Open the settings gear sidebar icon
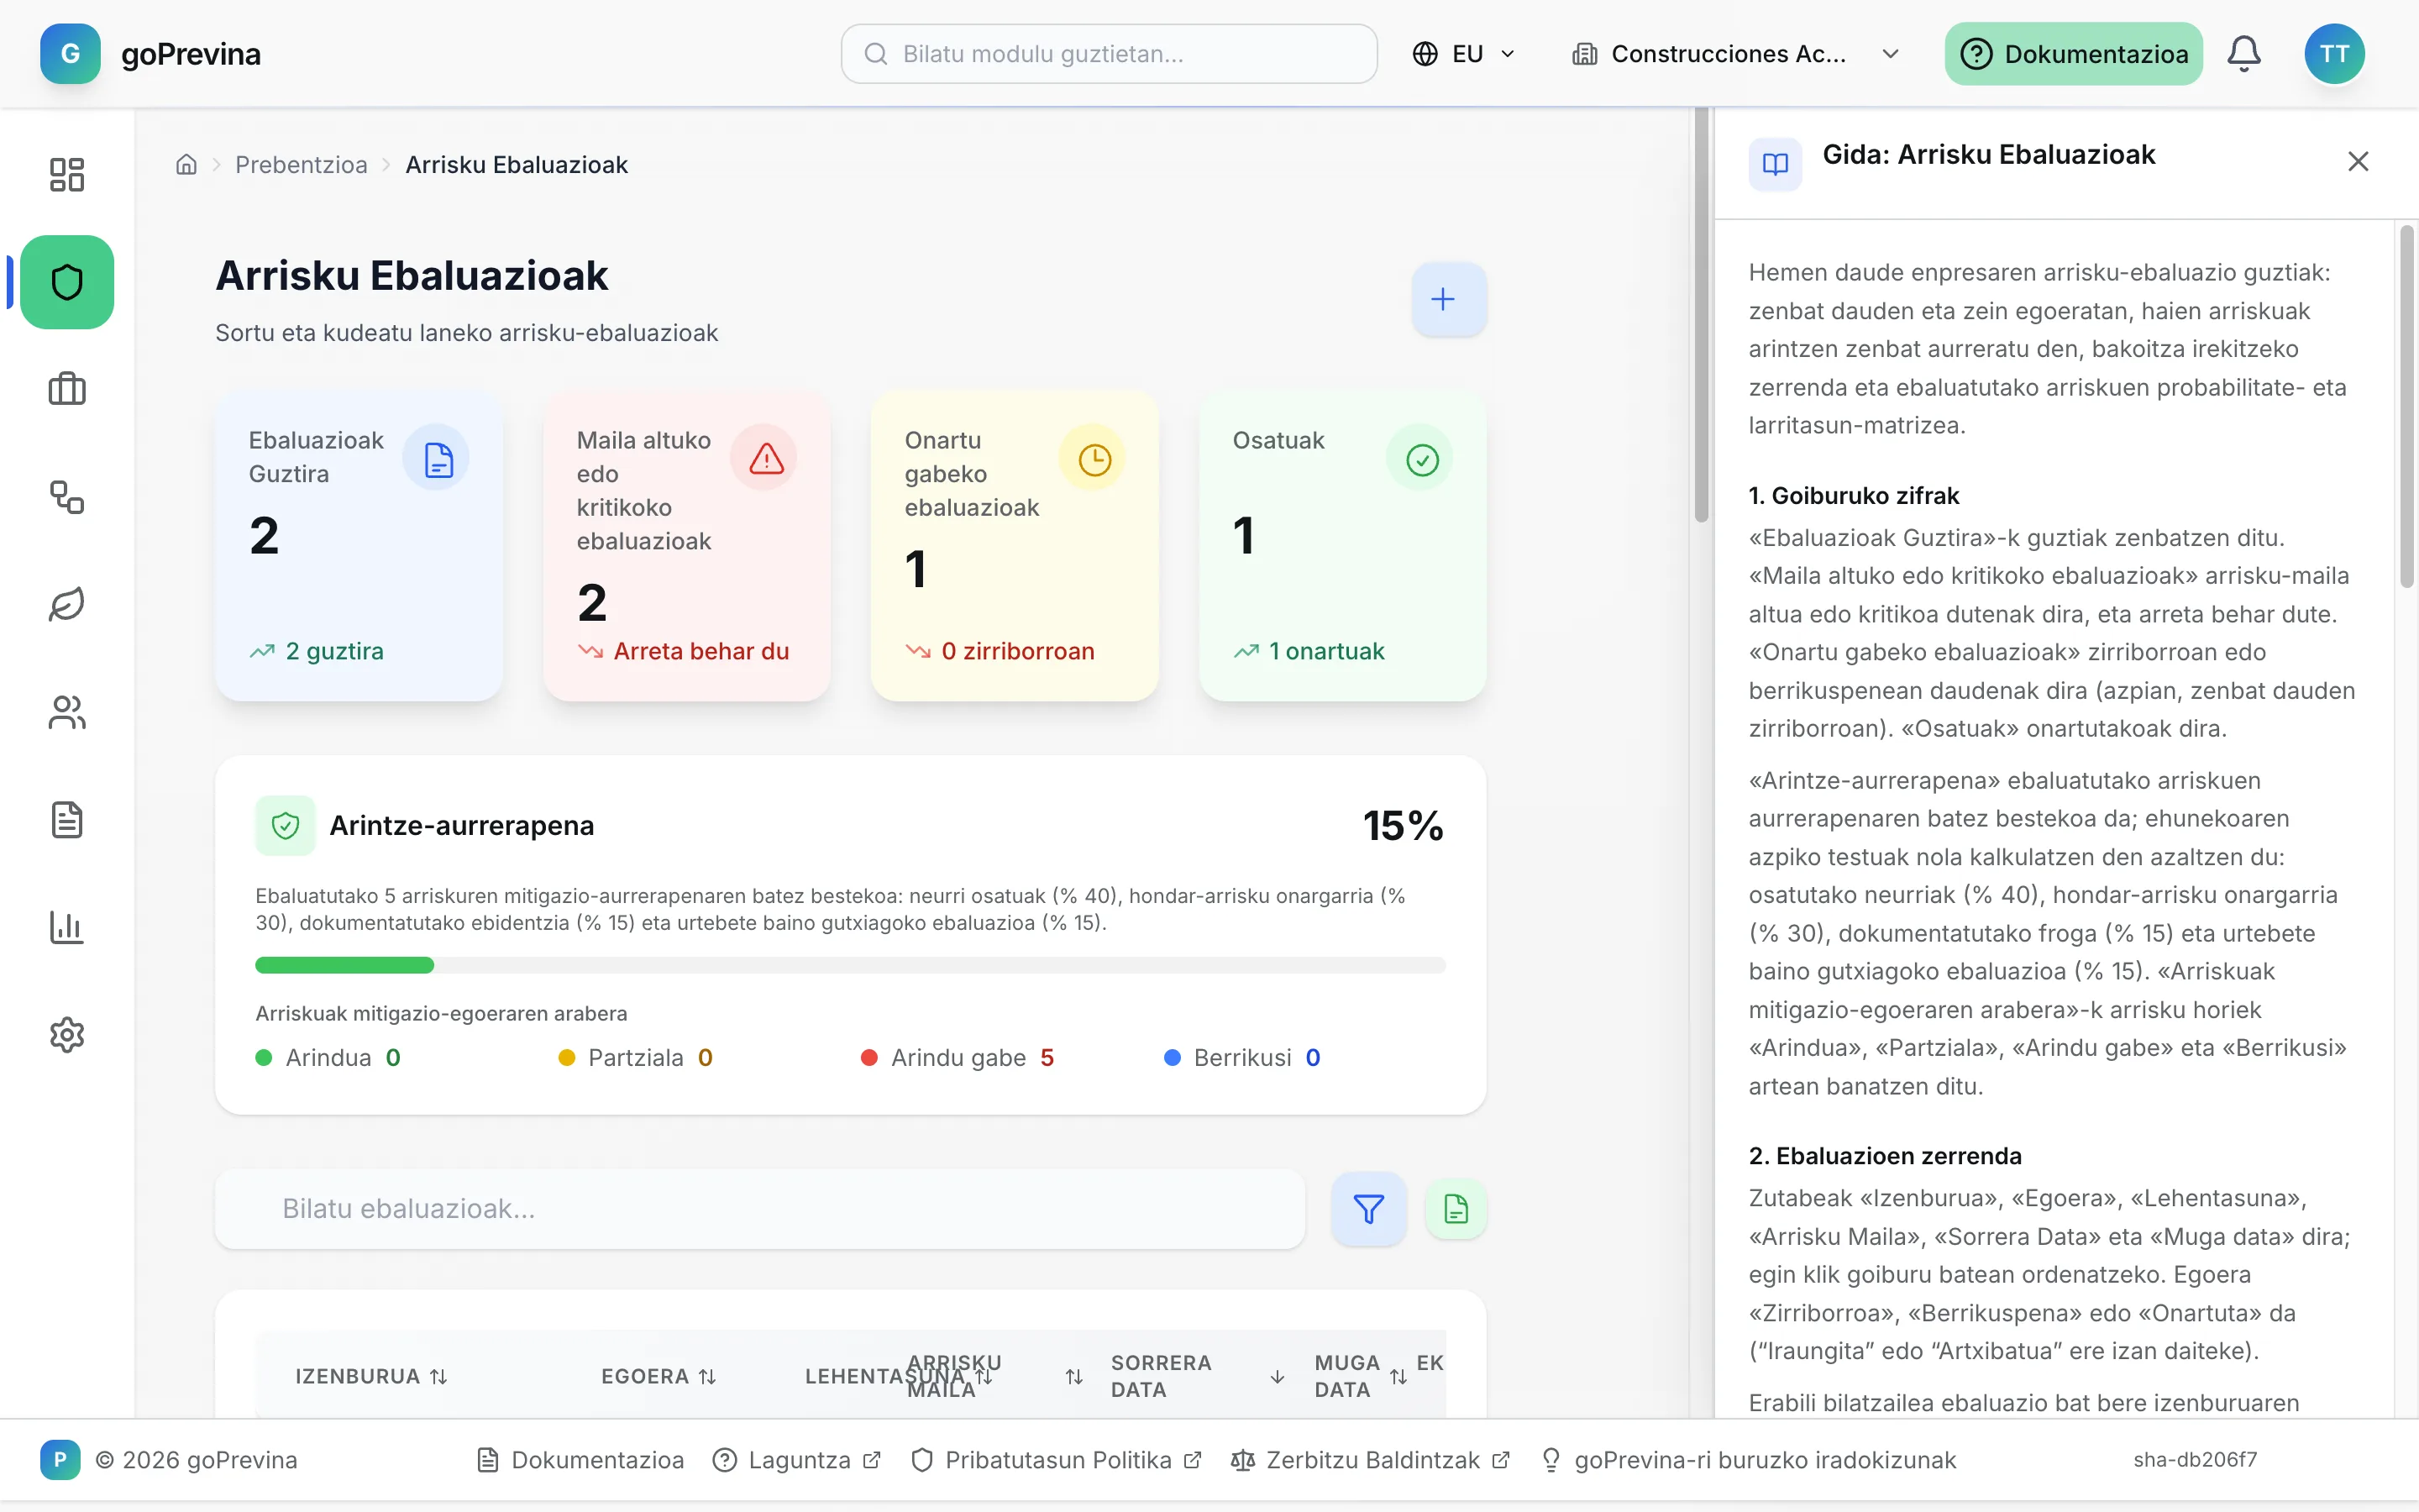2419x1512 pixels. (67, 1034)
